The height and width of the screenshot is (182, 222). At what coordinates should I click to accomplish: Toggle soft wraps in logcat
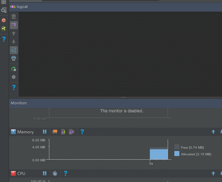coord(14,50)
